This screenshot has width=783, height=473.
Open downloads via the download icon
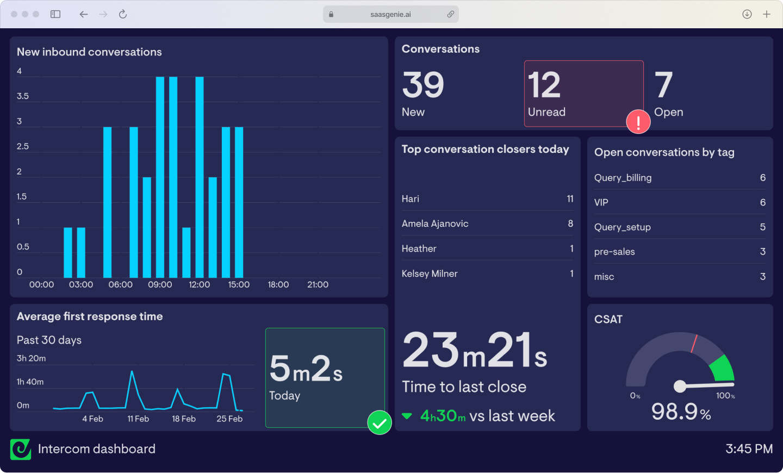click(747, 14)
